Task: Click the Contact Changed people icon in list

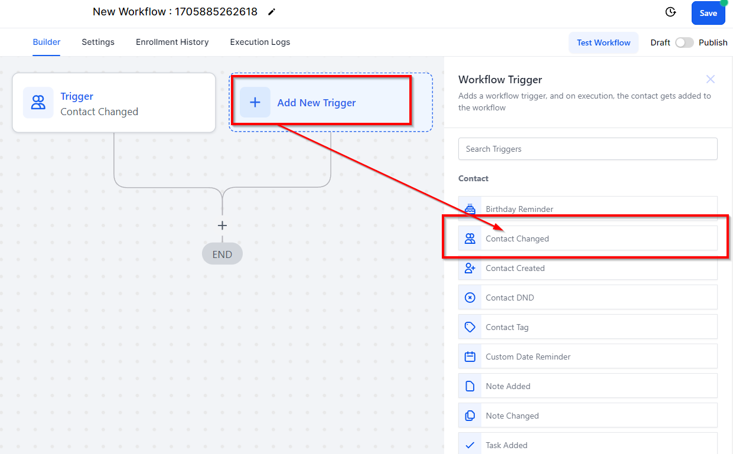Action: pyautogui.click(x=470, y=239)
